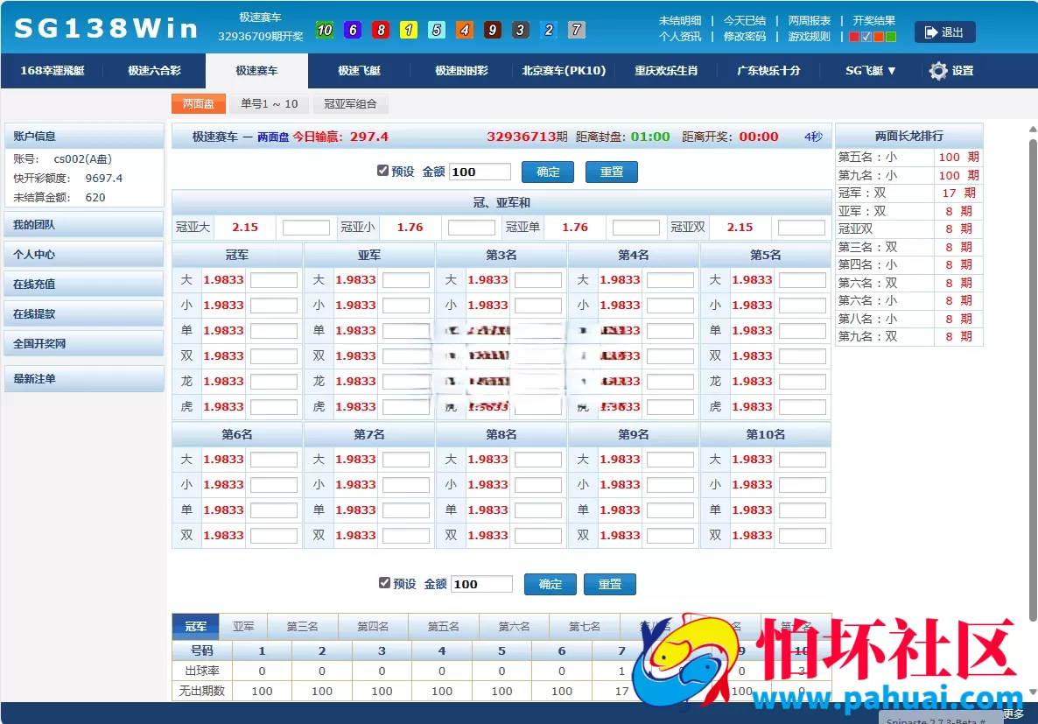Viewport: 1038px width, 724px height.
Task: Click the top 重置 reset button
Action: click(612, 172)
